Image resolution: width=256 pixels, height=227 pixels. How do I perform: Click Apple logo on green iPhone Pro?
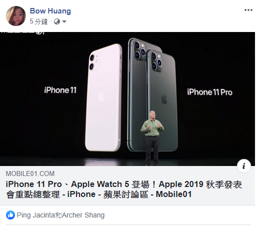pos(164,98)
